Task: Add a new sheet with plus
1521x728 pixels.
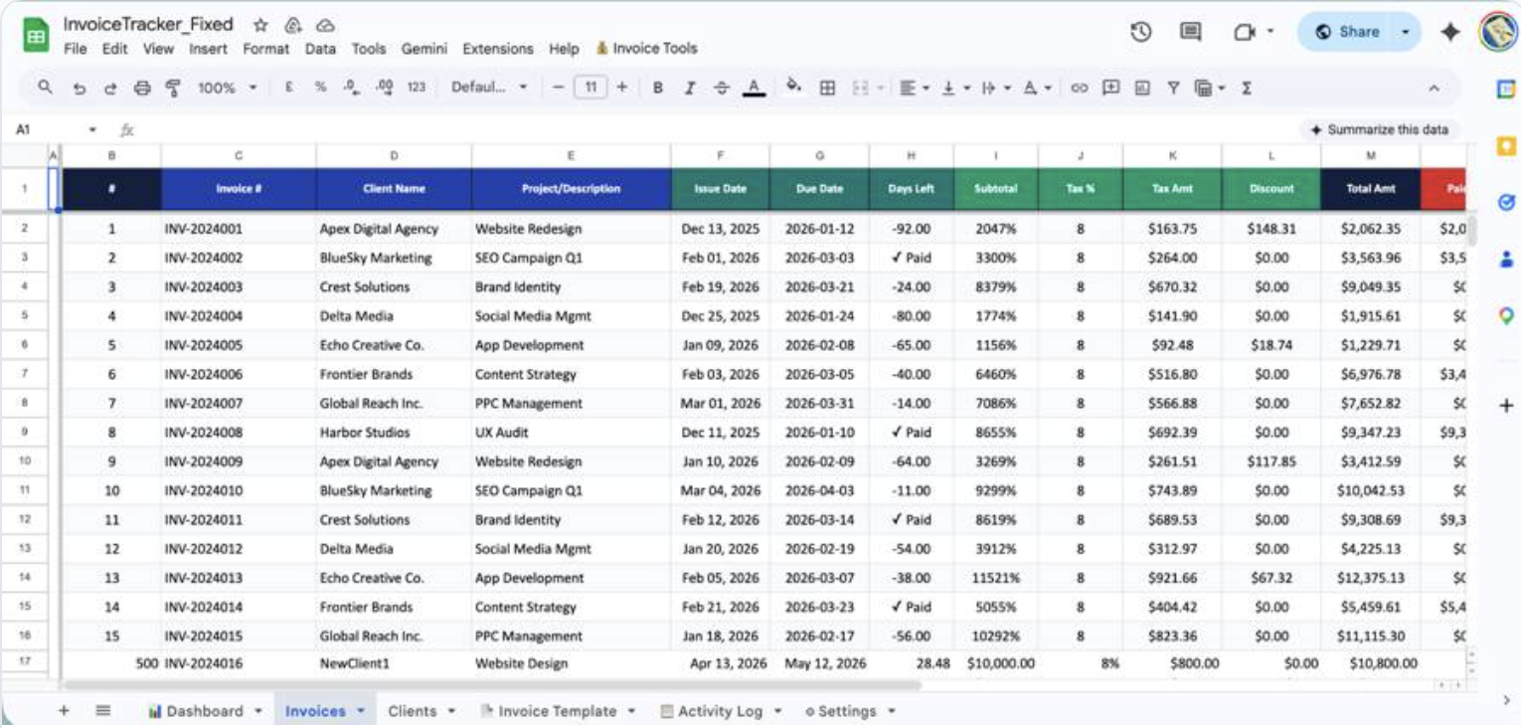Action: click(64, 711)
